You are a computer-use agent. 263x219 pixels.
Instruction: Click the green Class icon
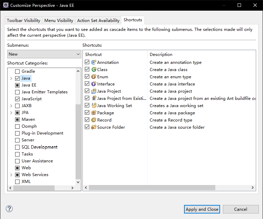click(94, 69)
